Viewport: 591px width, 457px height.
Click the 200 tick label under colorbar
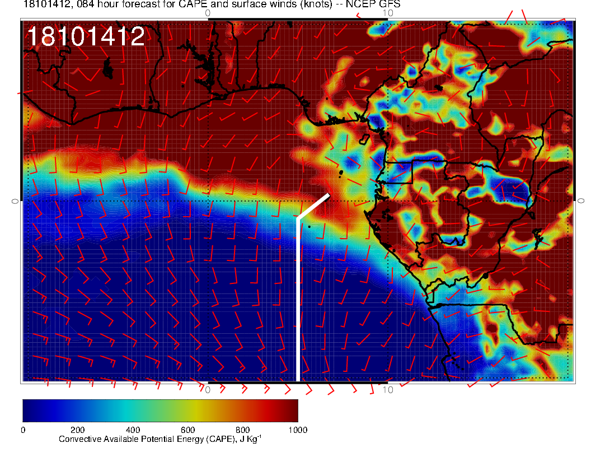coord(77,430)
